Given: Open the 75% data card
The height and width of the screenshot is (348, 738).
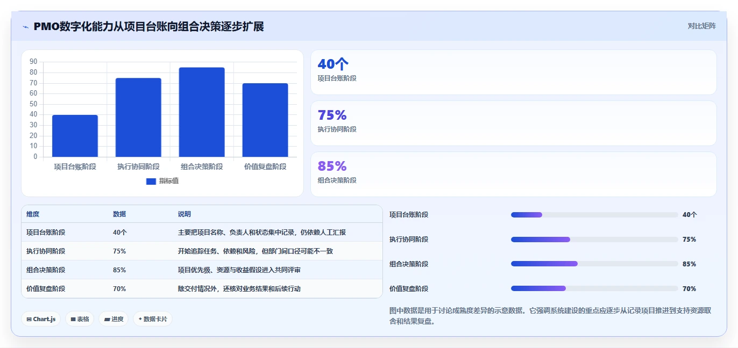Looking at the screenshot, I should point(514,124).
